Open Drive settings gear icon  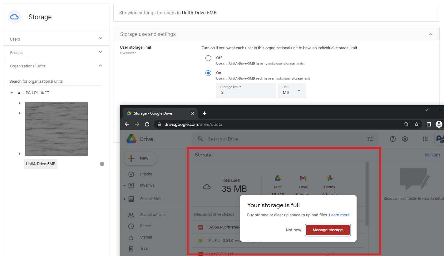pyautogui.click(x=405, y=139)
